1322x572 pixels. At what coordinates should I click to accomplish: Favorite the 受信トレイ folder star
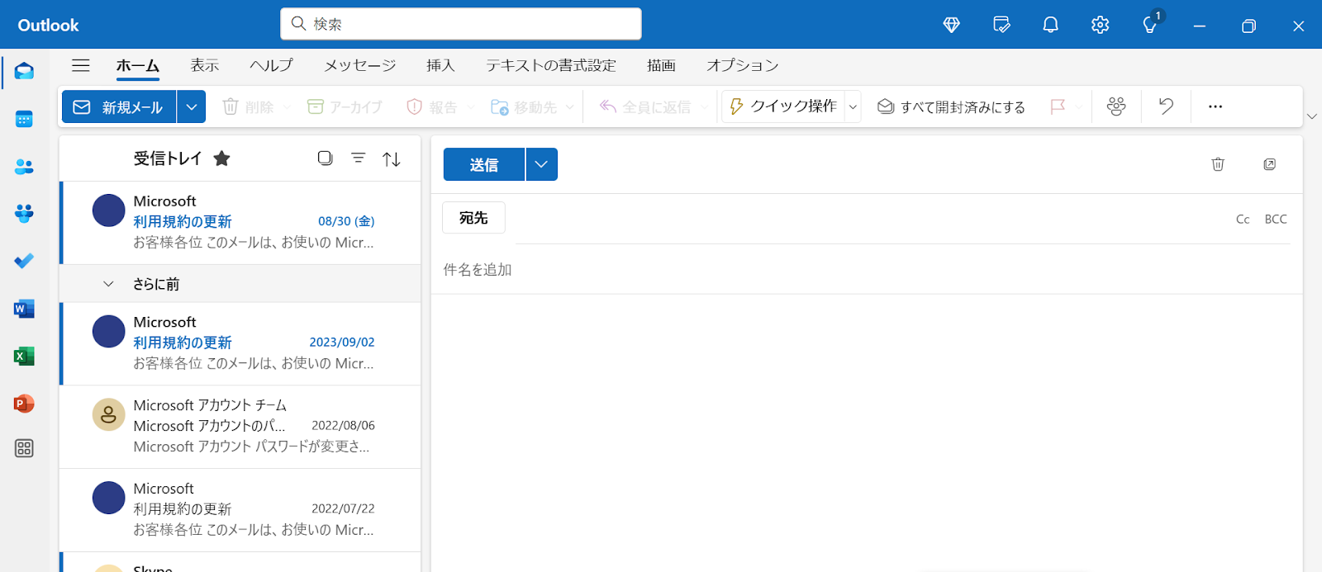click(x=221, y=158)
